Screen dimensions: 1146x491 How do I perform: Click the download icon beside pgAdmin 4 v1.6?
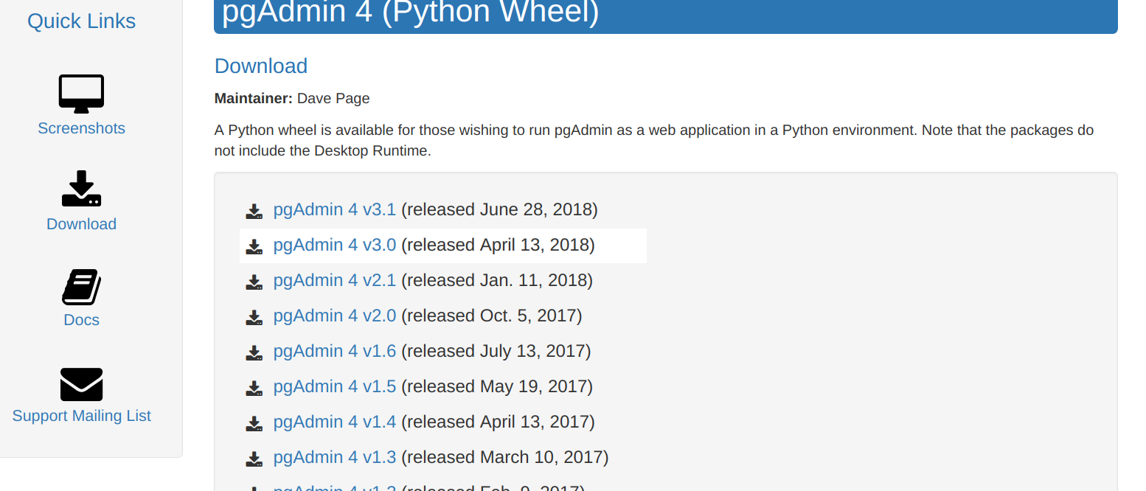tap(254, 353)
